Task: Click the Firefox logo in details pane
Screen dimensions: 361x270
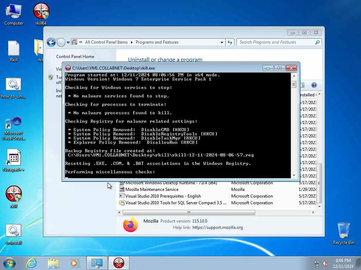Action: 130,225
